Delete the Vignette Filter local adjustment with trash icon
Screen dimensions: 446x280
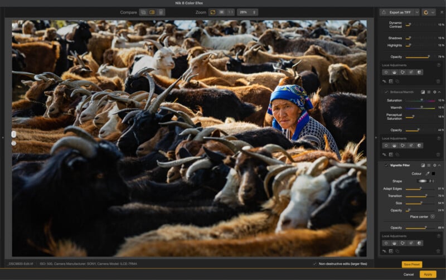pos(439,252)
